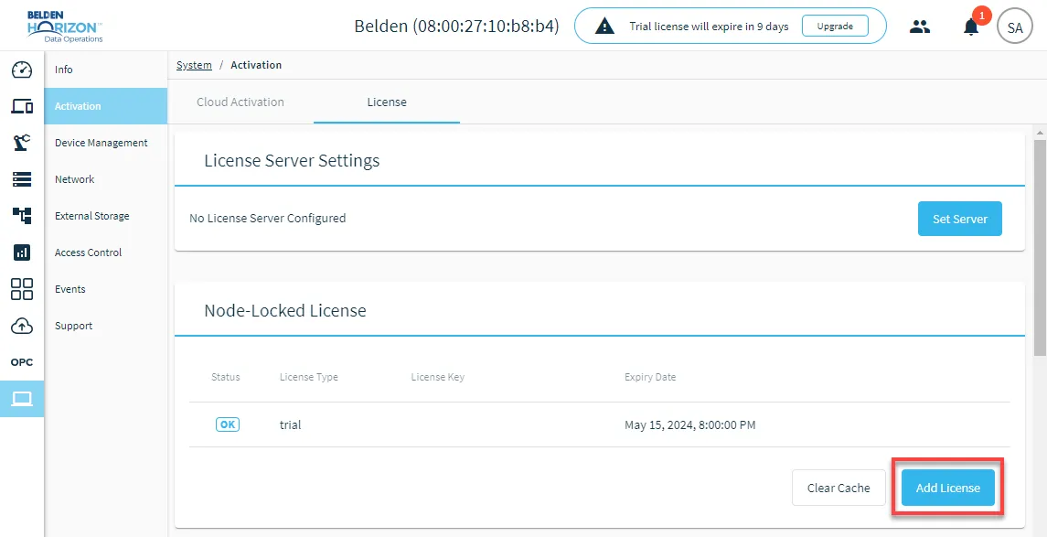Image resolution: width=1047 pixels, height=537 pixels.
Task: Open the stacked list icon in sidebar
Action: pos(22,179)
